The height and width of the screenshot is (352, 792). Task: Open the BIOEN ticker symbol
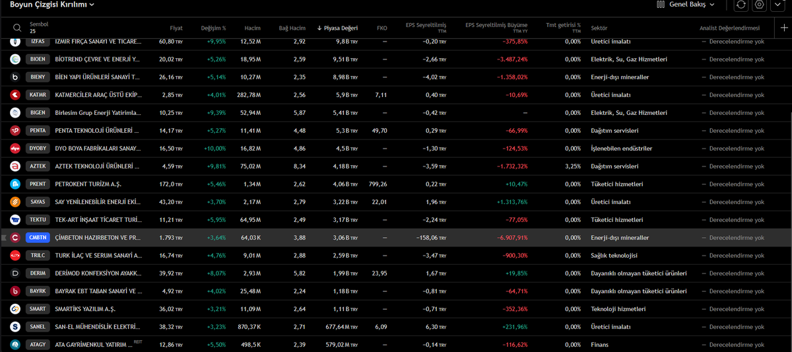[38, 59]
